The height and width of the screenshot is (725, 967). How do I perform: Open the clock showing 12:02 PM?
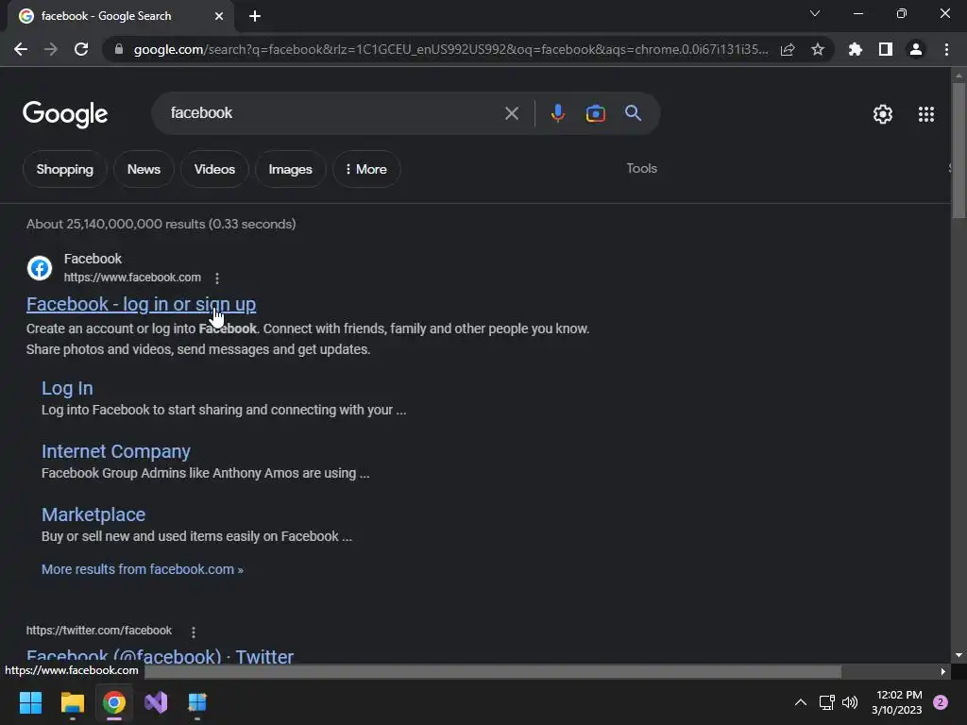click(897, 702)
